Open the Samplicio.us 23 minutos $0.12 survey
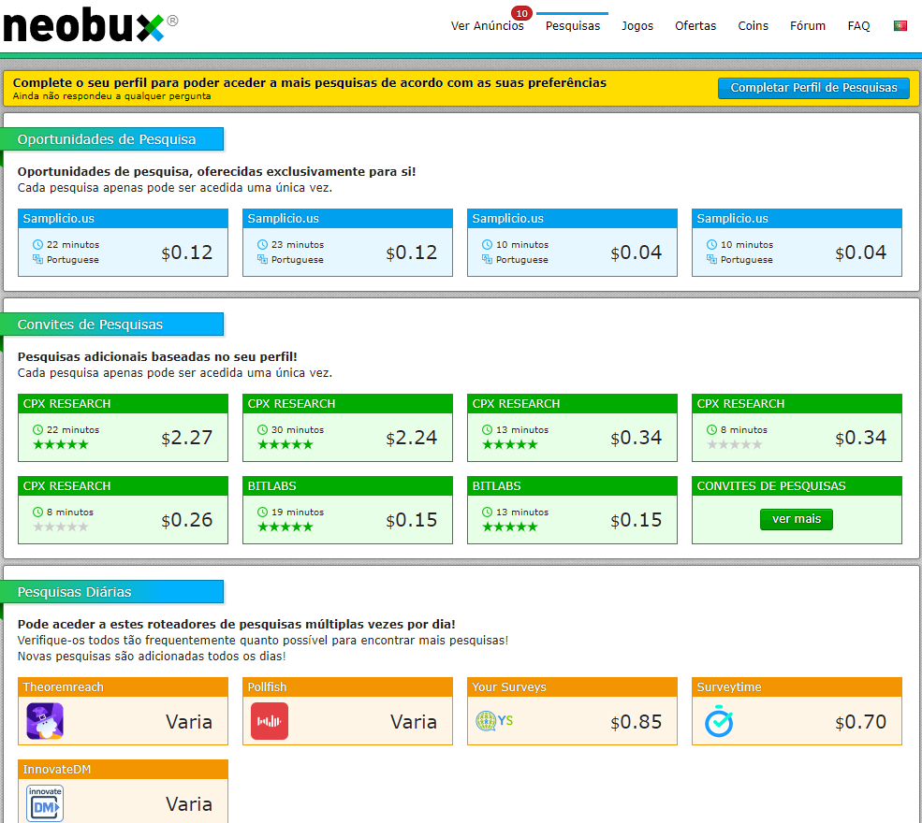The image size is (922, 823). coord(347,242)
